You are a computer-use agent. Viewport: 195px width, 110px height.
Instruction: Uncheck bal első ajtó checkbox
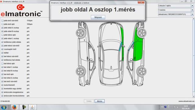[2, 74]
